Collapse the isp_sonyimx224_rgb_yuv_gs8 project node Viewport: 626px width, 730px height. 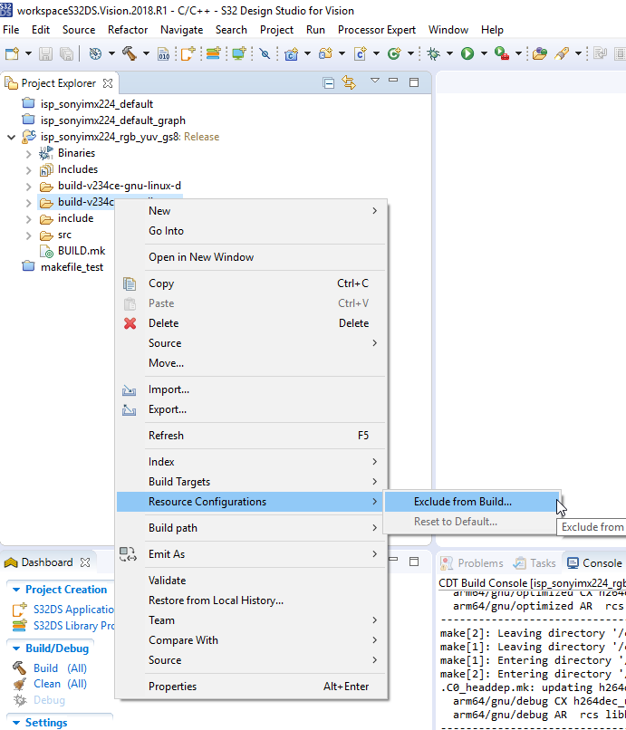point(11,138)
